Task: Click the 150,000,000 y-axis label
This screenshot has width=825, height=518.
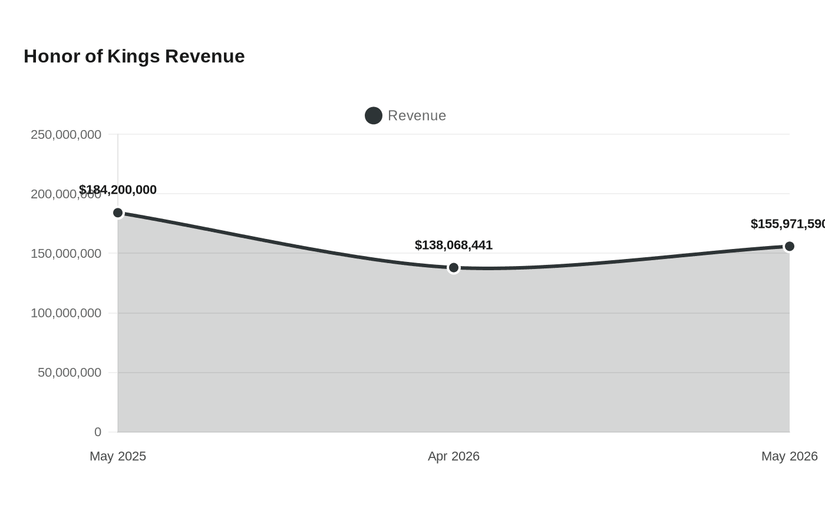Action: (66, 254)
